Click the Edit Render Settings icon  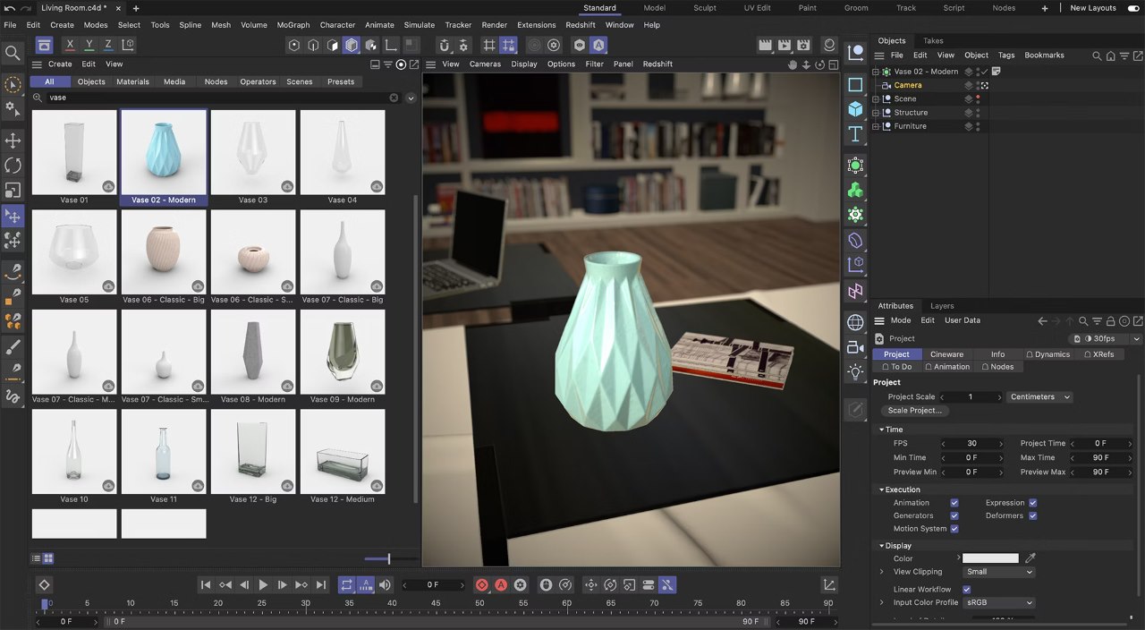click(803, 45)
